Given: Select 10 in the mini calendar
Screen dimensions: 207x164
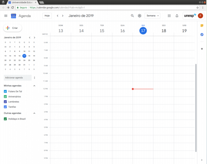Looking at the screenshot, I should pyautogui.click(x=24, y=51).
